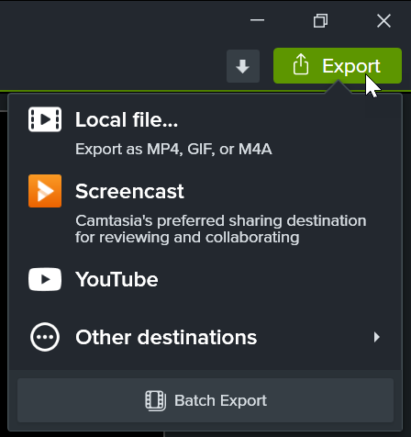Click the Local file filmstrip icon

pos(45,119)
